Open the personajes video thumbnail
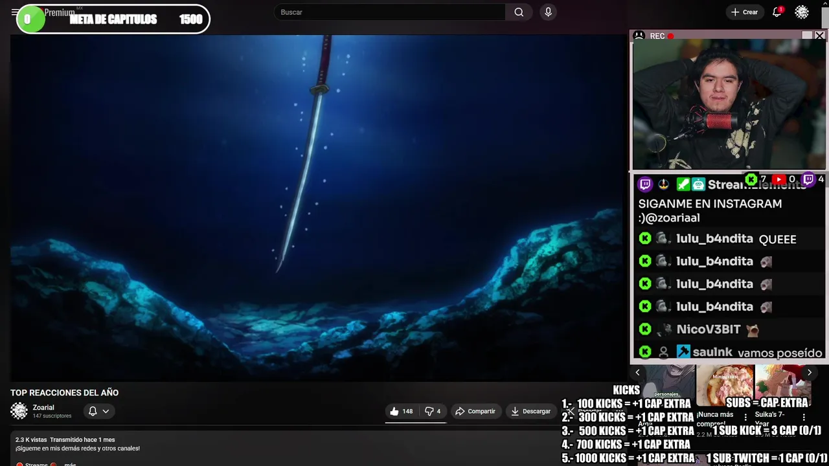 coord(667,382)
